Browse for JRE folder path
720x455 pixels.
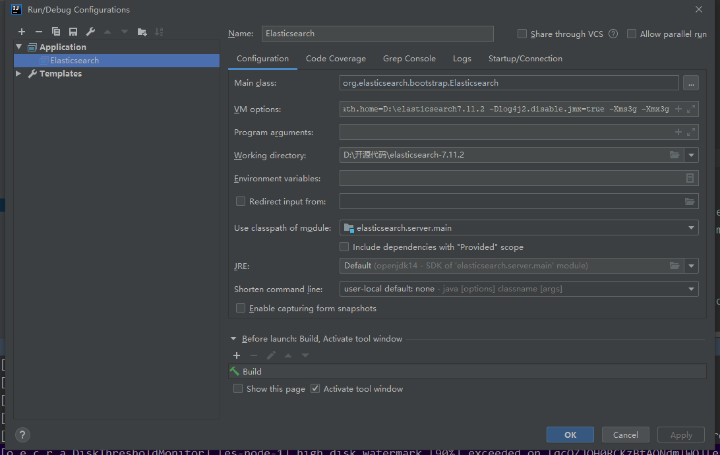674,266
